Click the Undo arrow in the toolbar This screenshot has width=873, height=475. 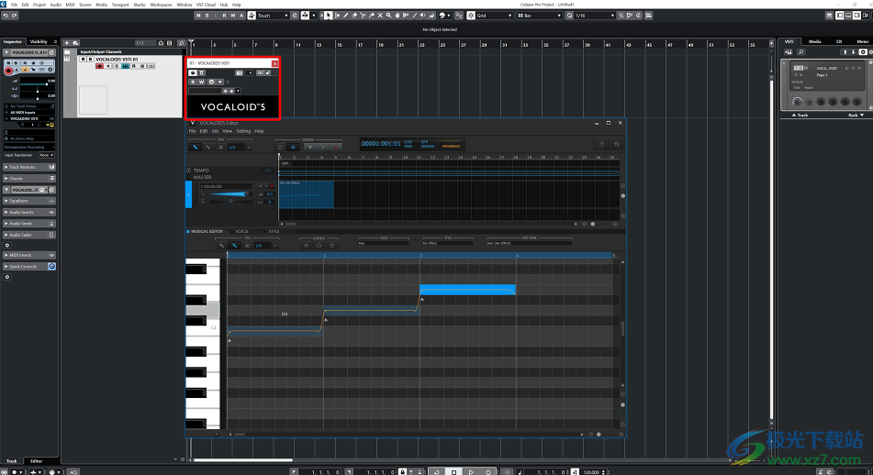tap(6, 16)
